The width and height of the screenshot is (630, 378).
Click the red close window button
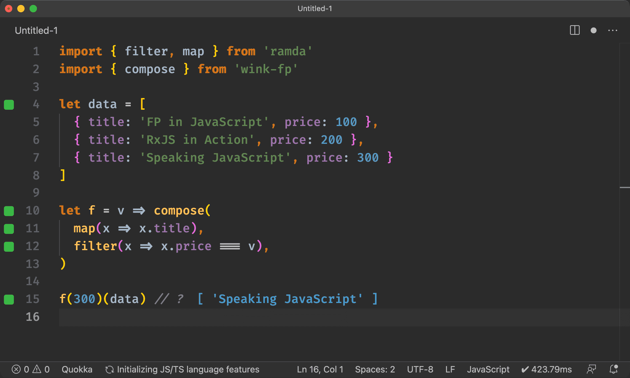click(9, 9)
